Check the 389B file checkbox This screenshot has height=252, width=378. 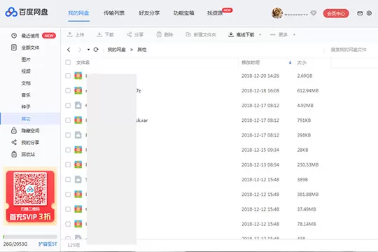coord(68,180)
